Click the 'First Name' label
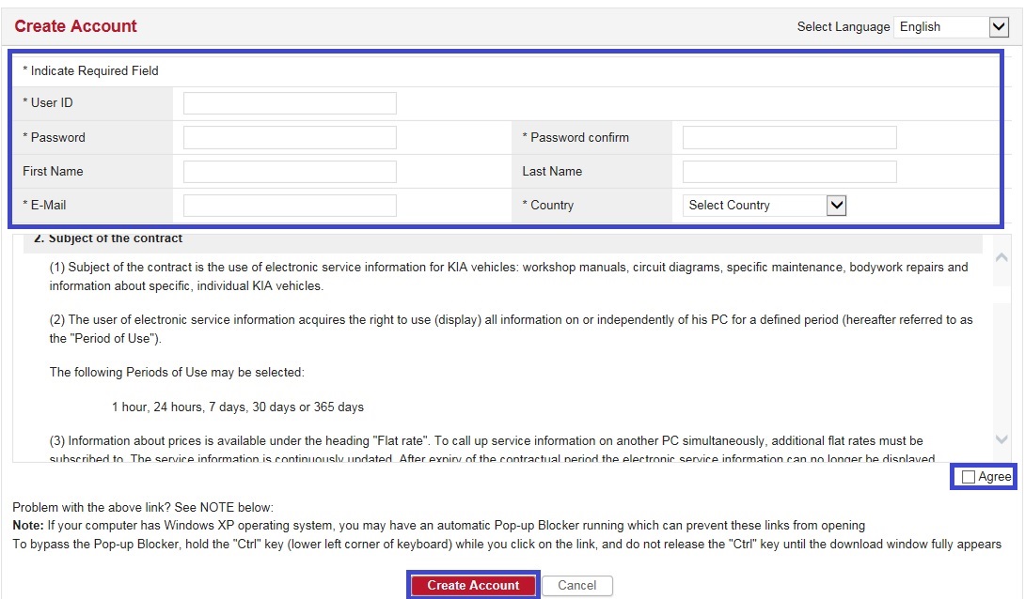The height and width of the screenshot is (599, 1025). pos(53,172)
